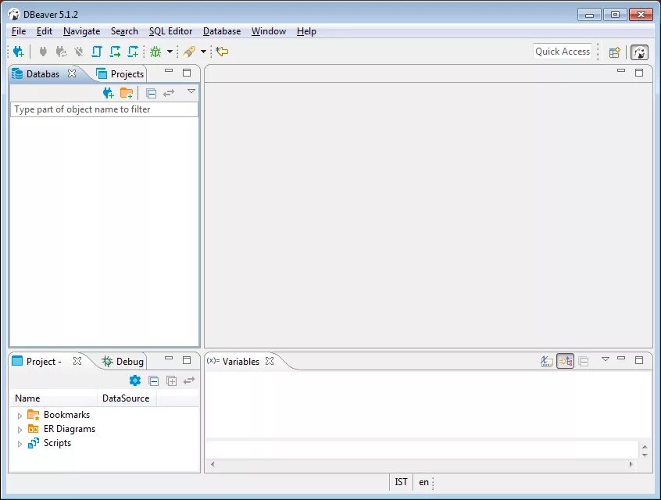The height and width of the screenshot is (500, 661).
Task: Click the Open Perspective icon
Action: [615, 52]
